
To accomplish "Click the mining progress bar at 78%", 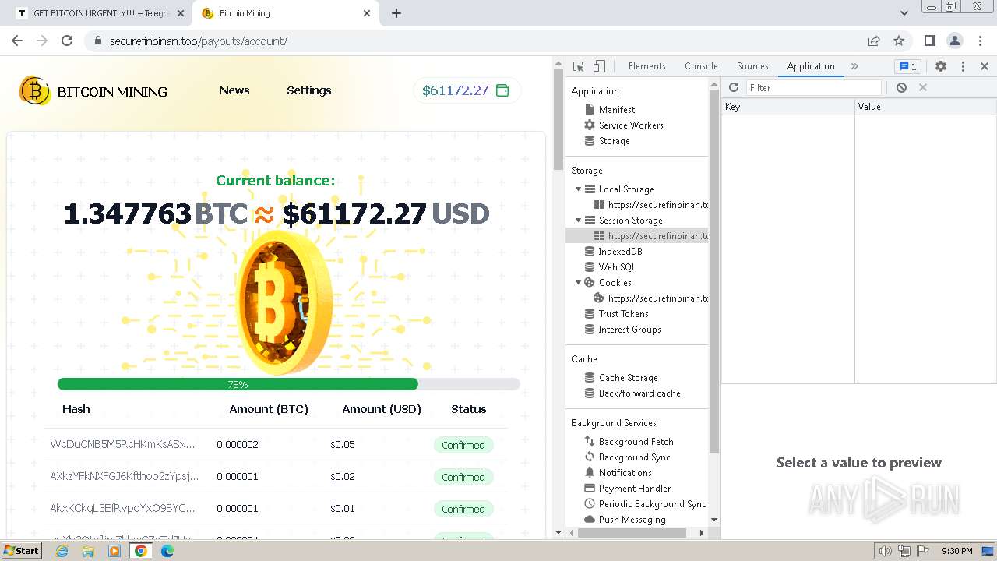I will 288,384.
